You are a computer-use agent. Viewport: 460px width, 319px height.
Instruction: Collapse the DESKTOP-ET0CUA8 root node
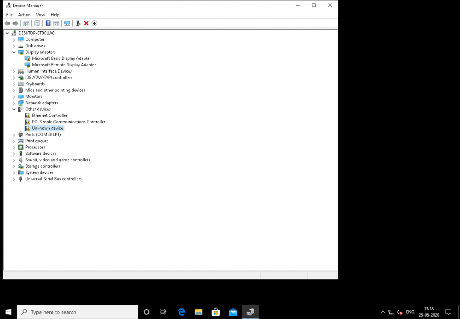coord(7,33)
